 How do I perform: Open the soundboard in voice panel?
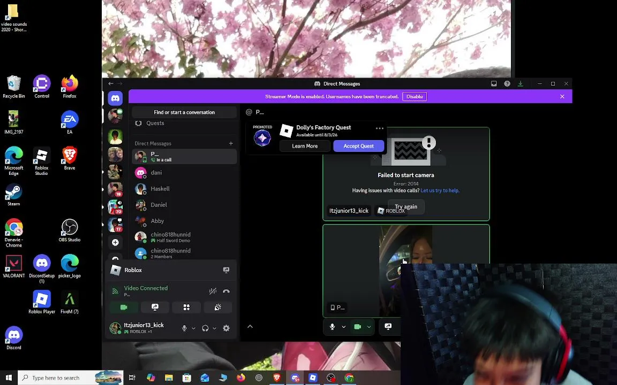pyautogui.click(x=217, y=307)
